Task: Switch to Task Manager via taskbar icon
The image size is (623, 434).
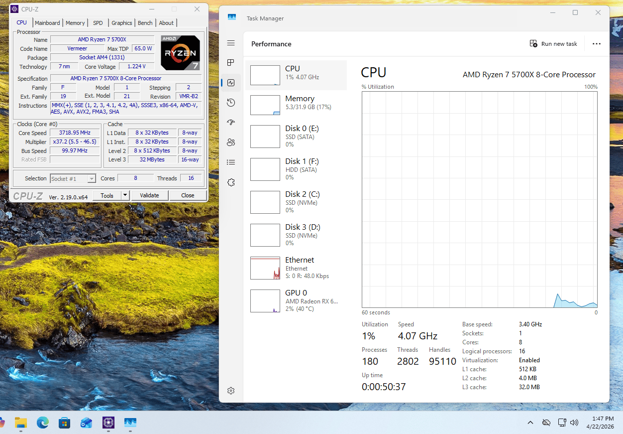Action: [x=130, y=423]
